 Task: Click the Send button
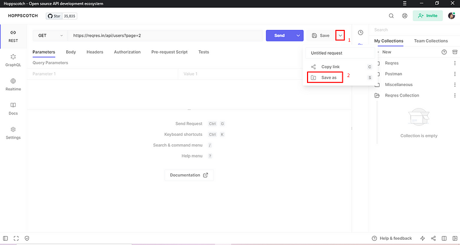[x=279, y=36]
